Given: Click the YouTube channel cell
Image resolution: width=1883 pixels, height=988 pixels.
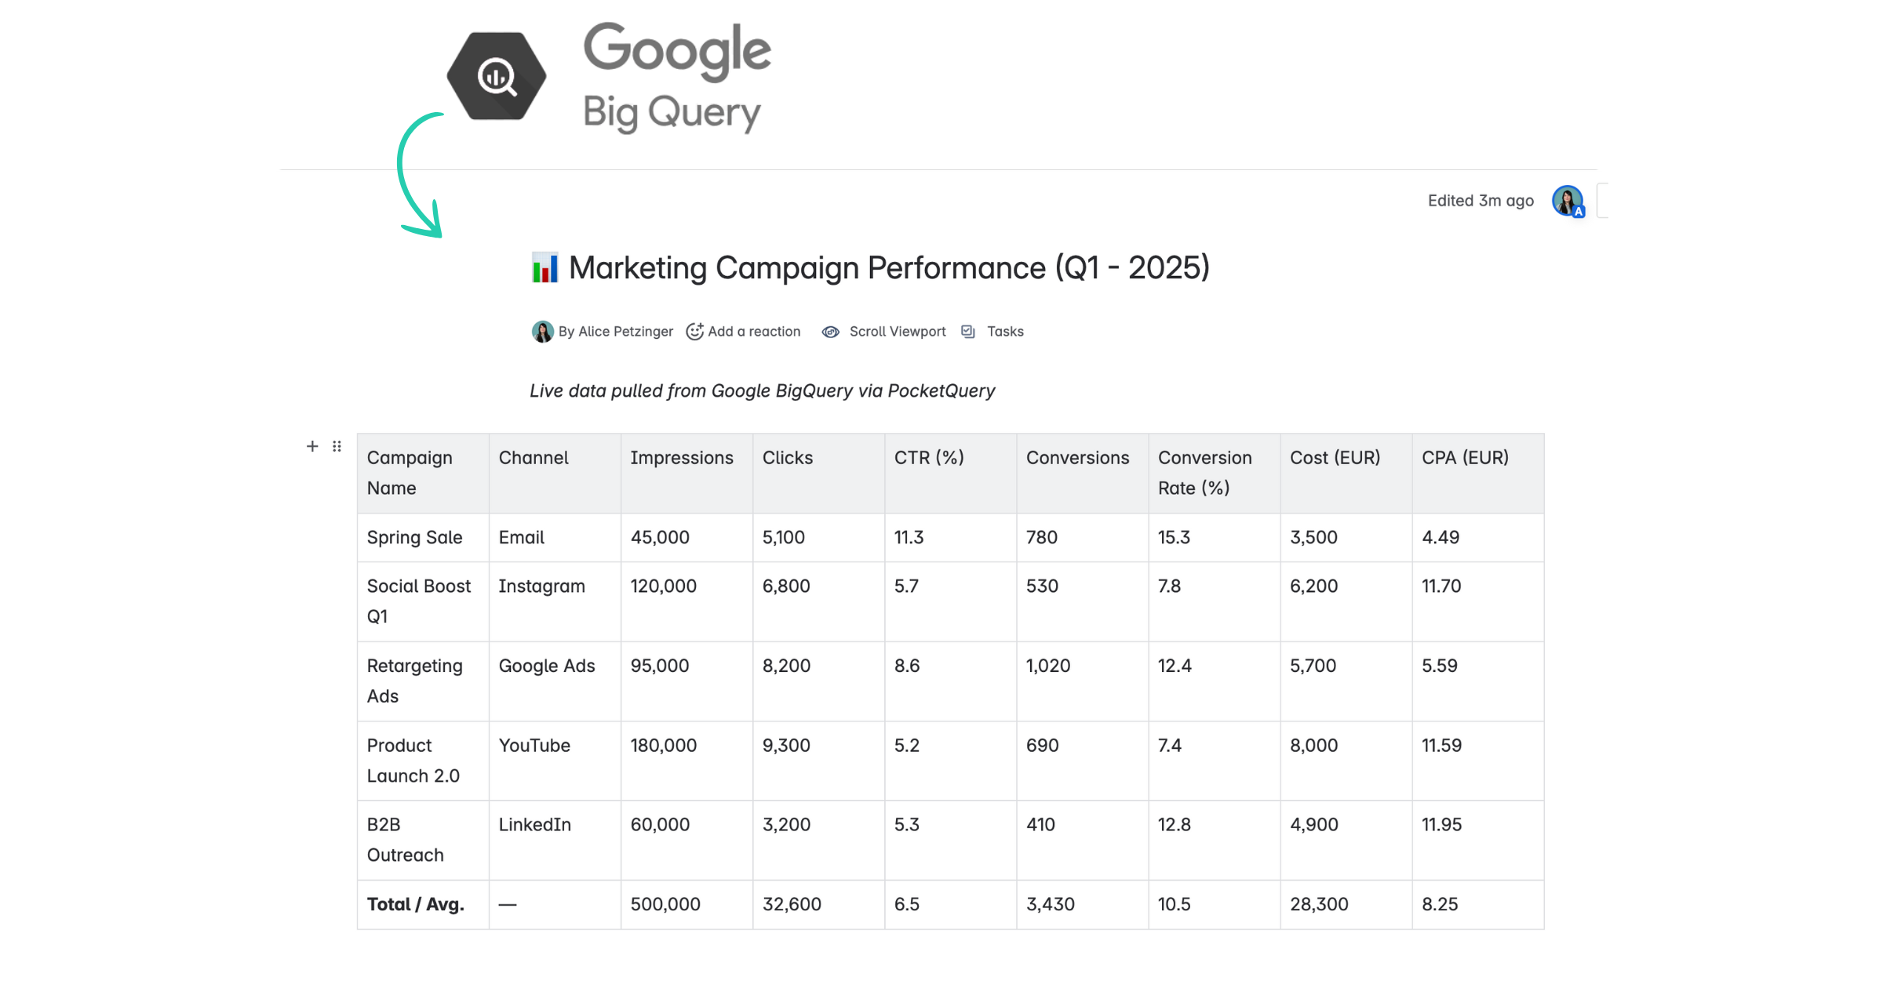Looking at the screenshot, I should pyautogui.click(x=555, y=761).
